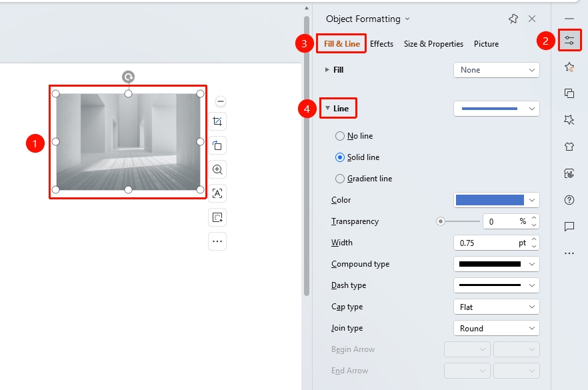The width and height of the screenshot is (588, 390).
Task: Click the magnifier zoom-in icon beside image
Action: (x=217, y=169)
